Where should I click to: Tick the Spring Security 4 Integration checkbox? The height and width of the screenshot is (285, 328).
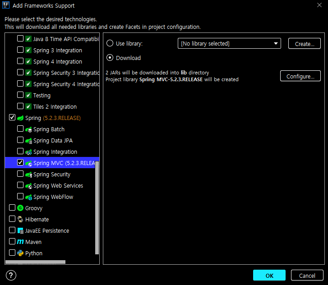pyautogui.click(x=20, y=83)
